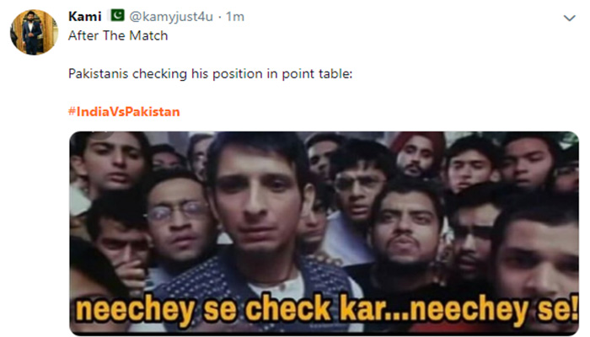
Task: Click the yellow 'neechey se check kar' caption
Action: point(327,309)
